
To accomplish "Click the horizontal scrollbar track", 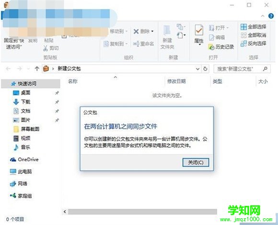I will pos(142,212).
